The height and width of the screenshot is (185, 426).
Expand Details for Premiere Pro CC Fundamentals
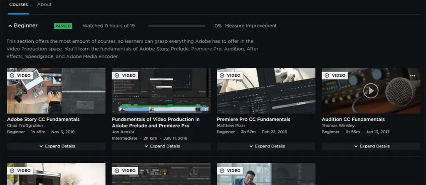coord(266,146)
